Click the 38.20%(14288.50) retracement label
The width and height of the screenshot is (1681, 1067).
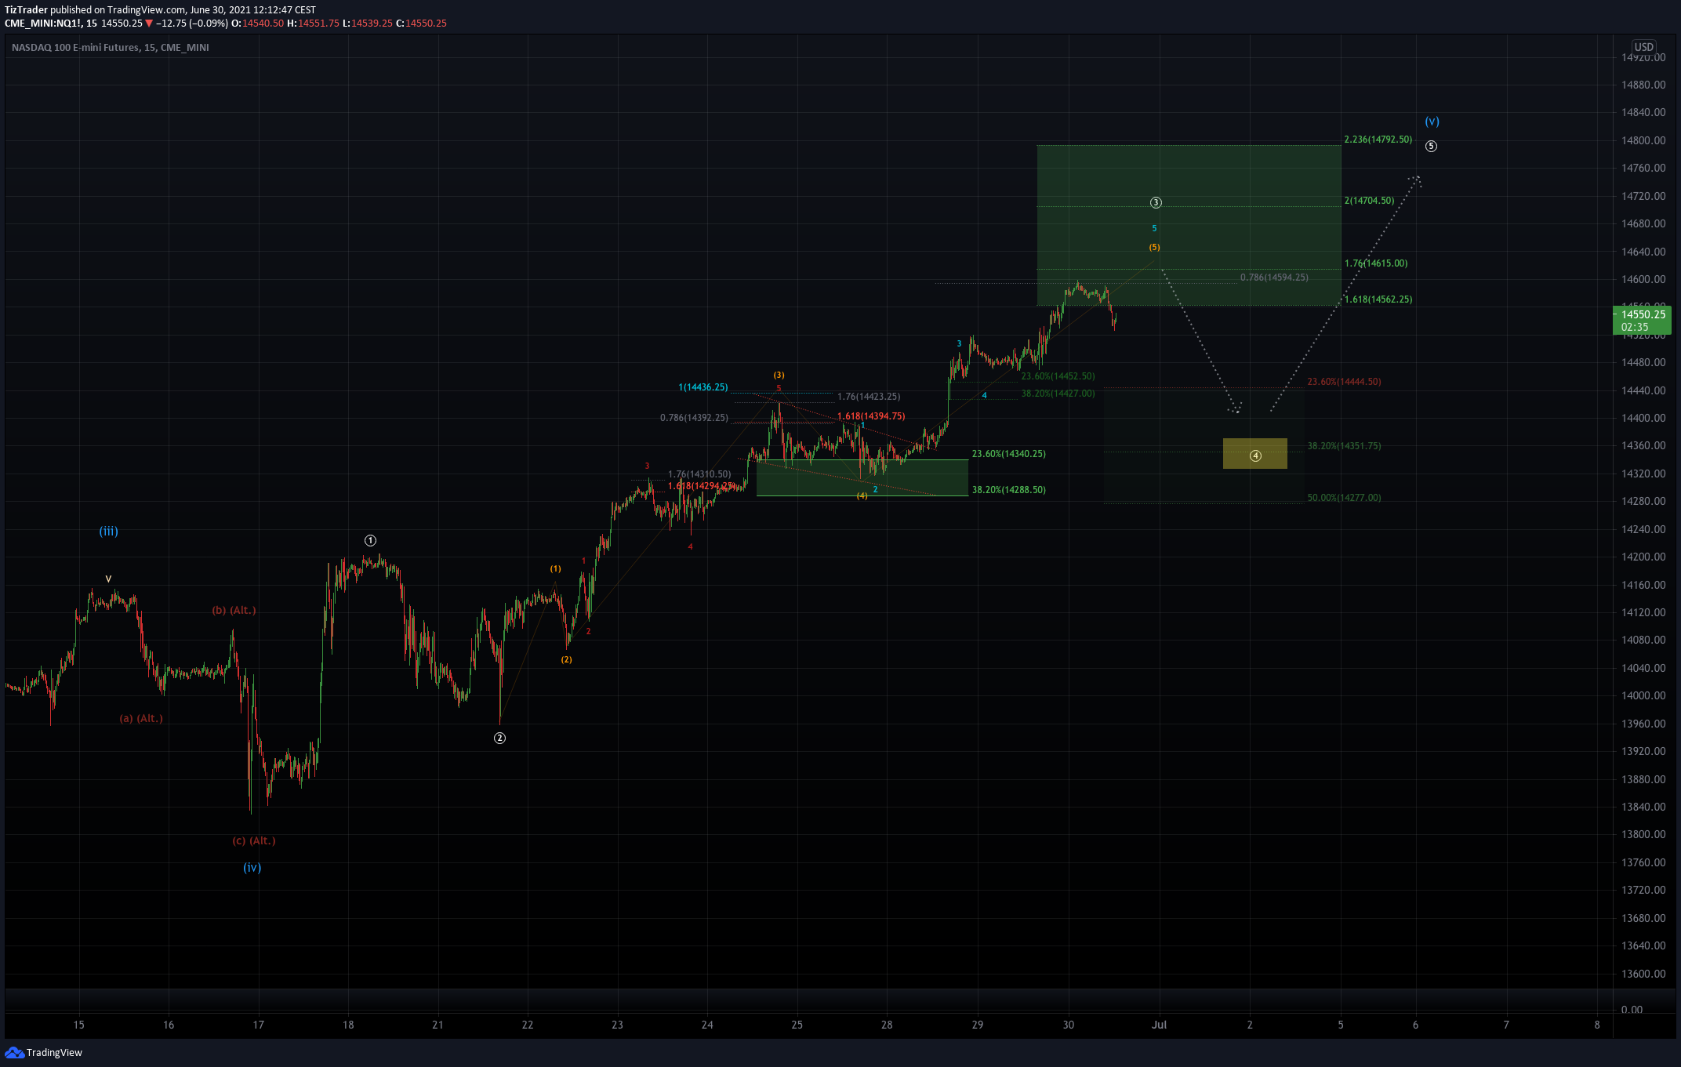click(1008, 490)
